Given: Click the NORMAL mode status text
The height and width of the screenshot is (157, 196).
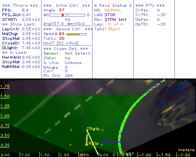Looking at the screenshot, I should coord(113,10).
